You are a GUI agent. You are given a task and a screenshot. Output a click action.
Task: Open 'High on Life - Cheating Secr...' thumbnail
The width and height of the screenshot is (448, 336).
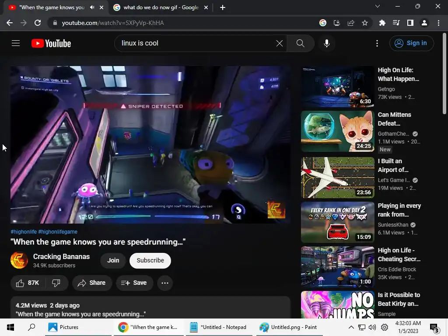(x=337, y=266)
